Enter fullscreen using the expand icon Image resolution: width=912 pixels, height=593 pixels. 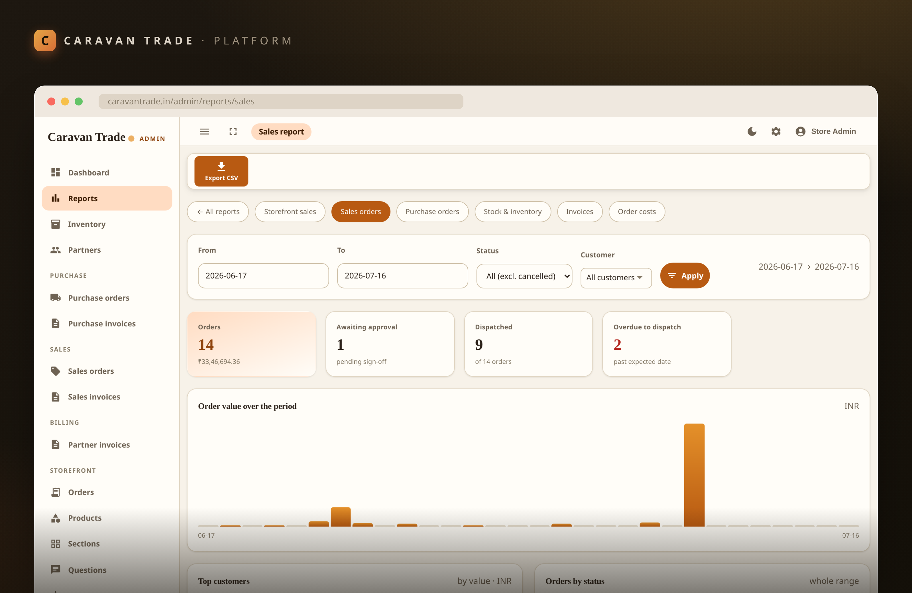click(x=233, y=131)
